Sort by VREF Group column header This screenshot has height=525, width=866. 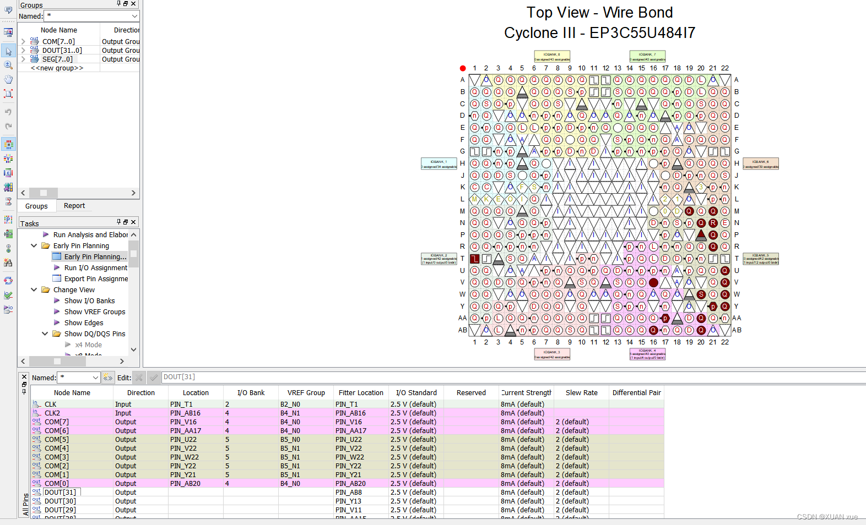tap(306, 392)
